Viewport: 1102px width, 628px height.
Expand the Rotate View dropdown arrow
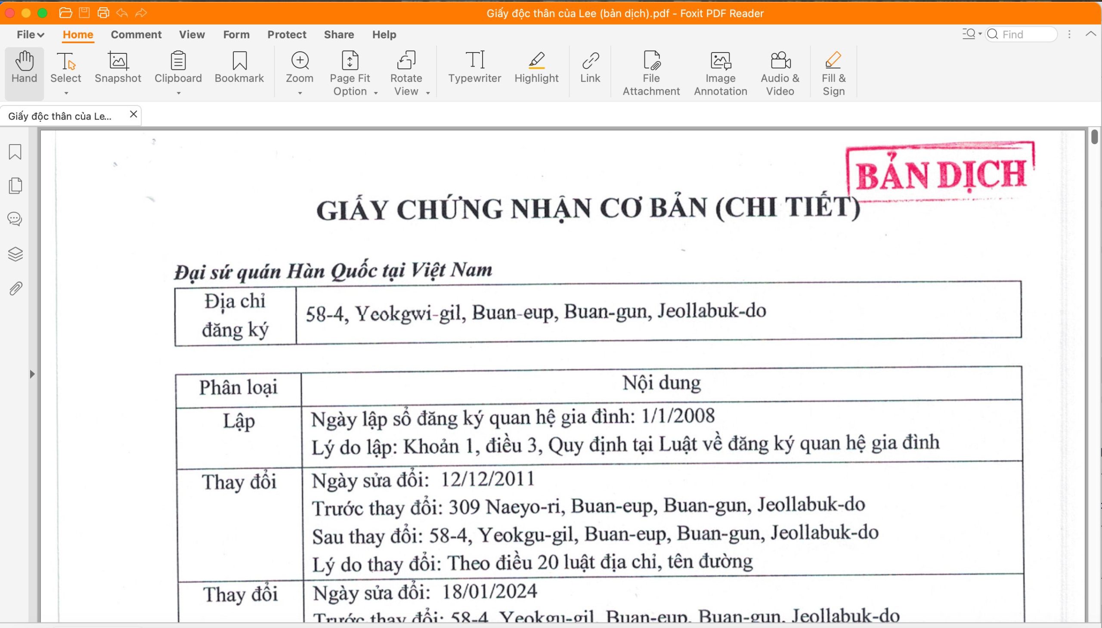428,93
